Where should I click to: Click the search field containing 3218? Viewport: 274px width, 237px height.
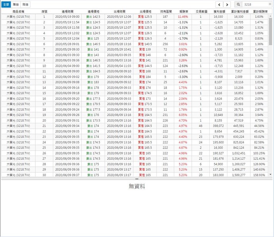tap(257, 4)
